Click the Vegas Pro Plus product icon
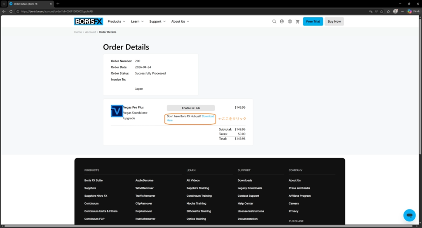422x228 pixels. pos(117,111)
